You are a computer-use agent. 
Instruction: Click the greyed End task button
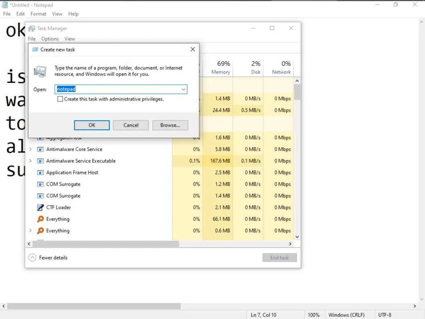pyautogui.click(x=279, y=258)
